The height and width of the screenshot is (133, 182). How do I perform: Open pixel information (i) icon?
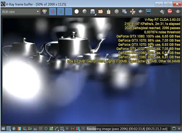[14, 129]
